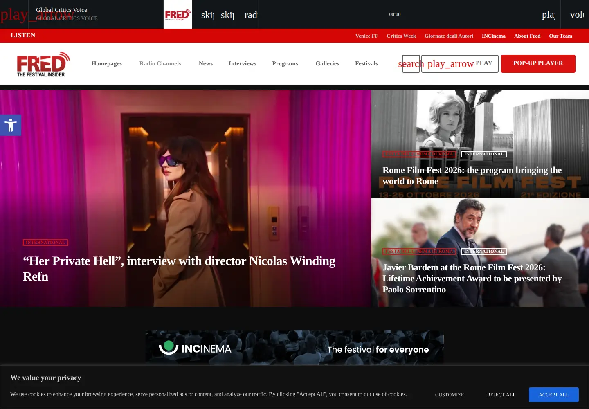Click the FRED The Festival Insider logo
The width and height of the screenshot is (589, 409).
[x=43, y=64]
